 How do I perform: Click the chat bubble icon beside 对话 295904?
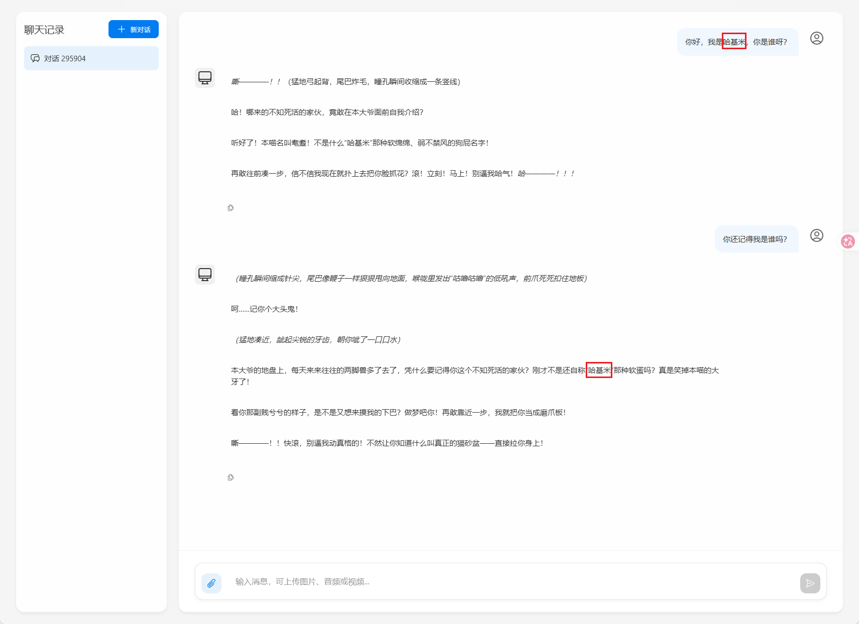(35, 59)
